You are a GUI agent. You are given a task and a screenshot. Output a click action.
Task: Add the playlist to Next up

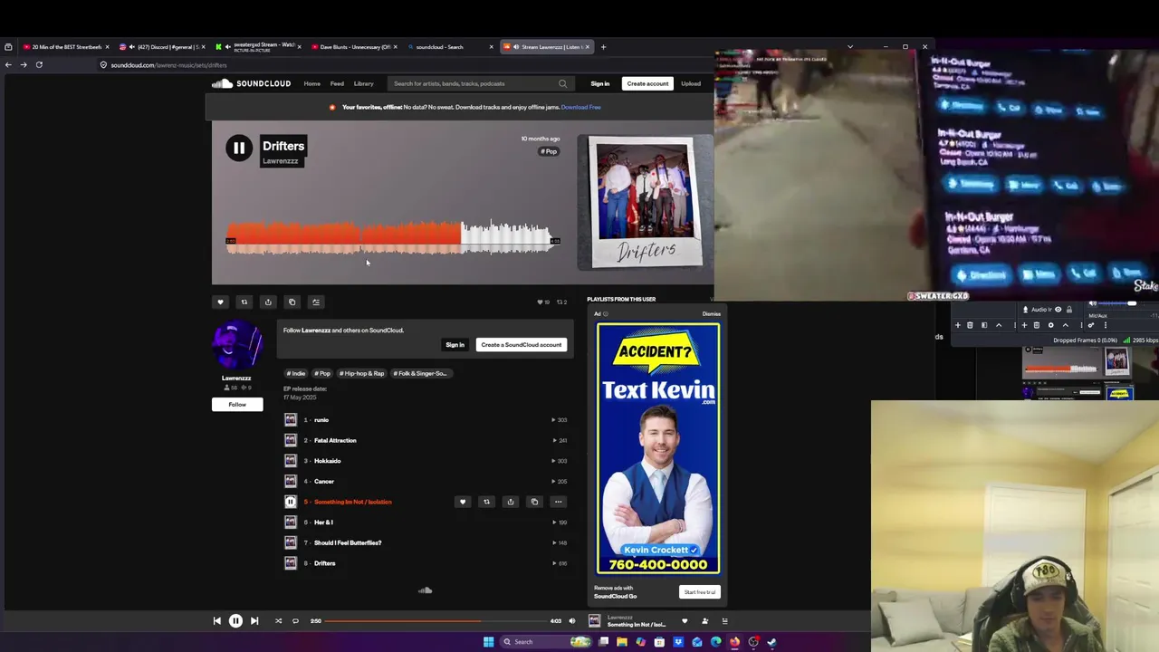316,302
